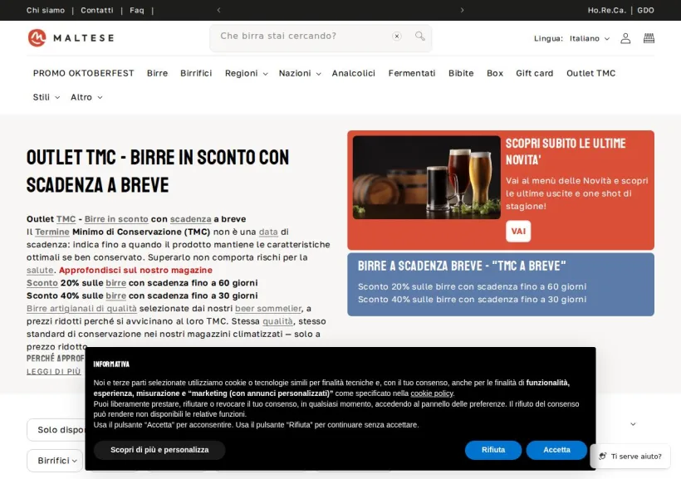Open PROMO OKTOBERFEST menu item
Viewport: 681px width, 479px height.
tap(83, 73)
